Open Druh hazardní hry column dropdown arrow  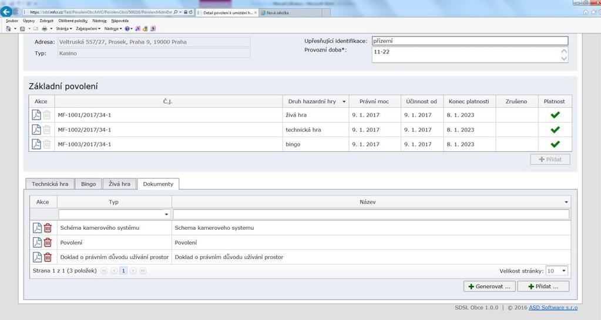pyautogui.click(x=344, y=102)
